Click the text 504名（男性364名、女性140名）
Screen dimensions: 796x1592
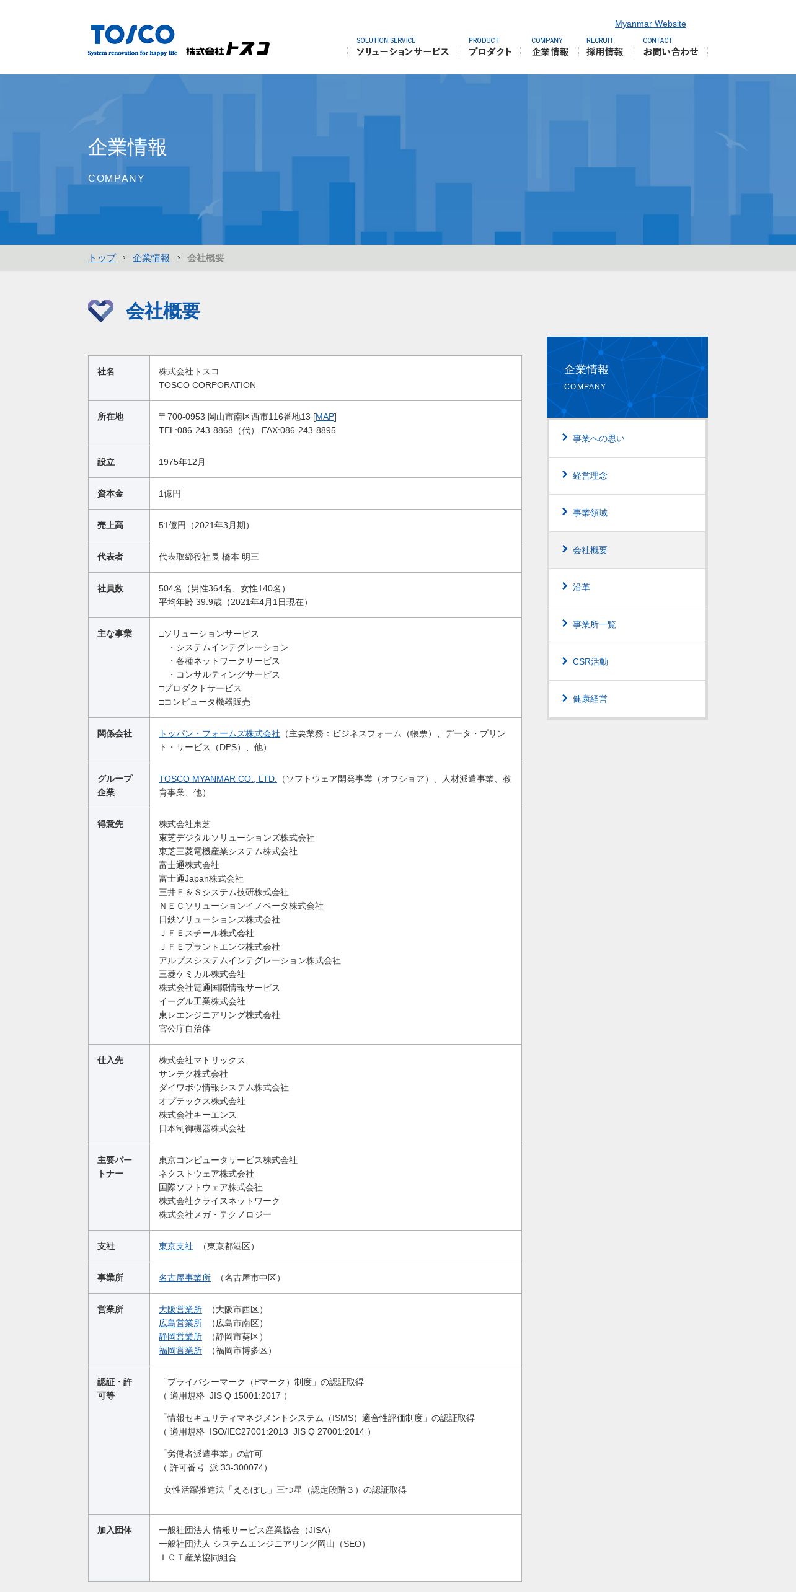[224, 588]
